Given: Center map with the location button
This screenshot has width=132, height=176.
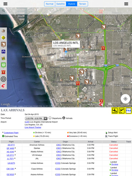Looking at the screenshot, I should pyautogui.click(x=125, y=99).
